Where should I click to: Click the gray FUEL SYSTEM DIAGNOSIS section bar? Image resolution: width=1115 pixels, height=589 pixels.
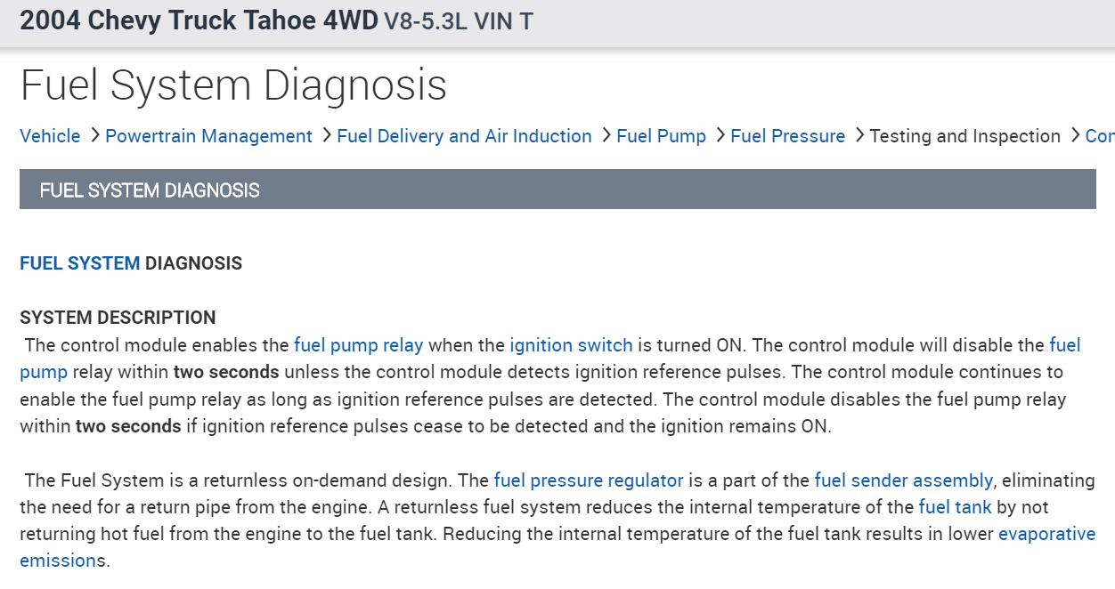557,190
